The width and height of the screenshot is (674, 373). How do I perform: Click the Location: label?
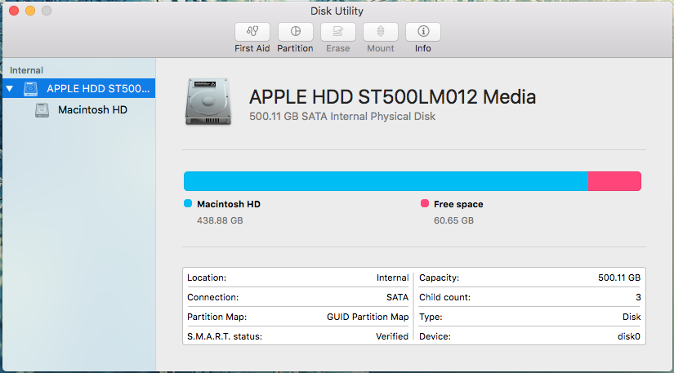(x=207, y=278)
